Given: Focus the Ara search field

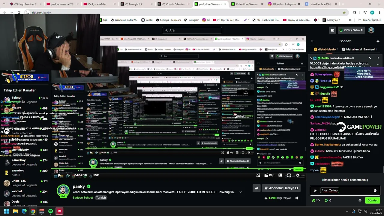Looking at the screenshot, I should (192, 30).
